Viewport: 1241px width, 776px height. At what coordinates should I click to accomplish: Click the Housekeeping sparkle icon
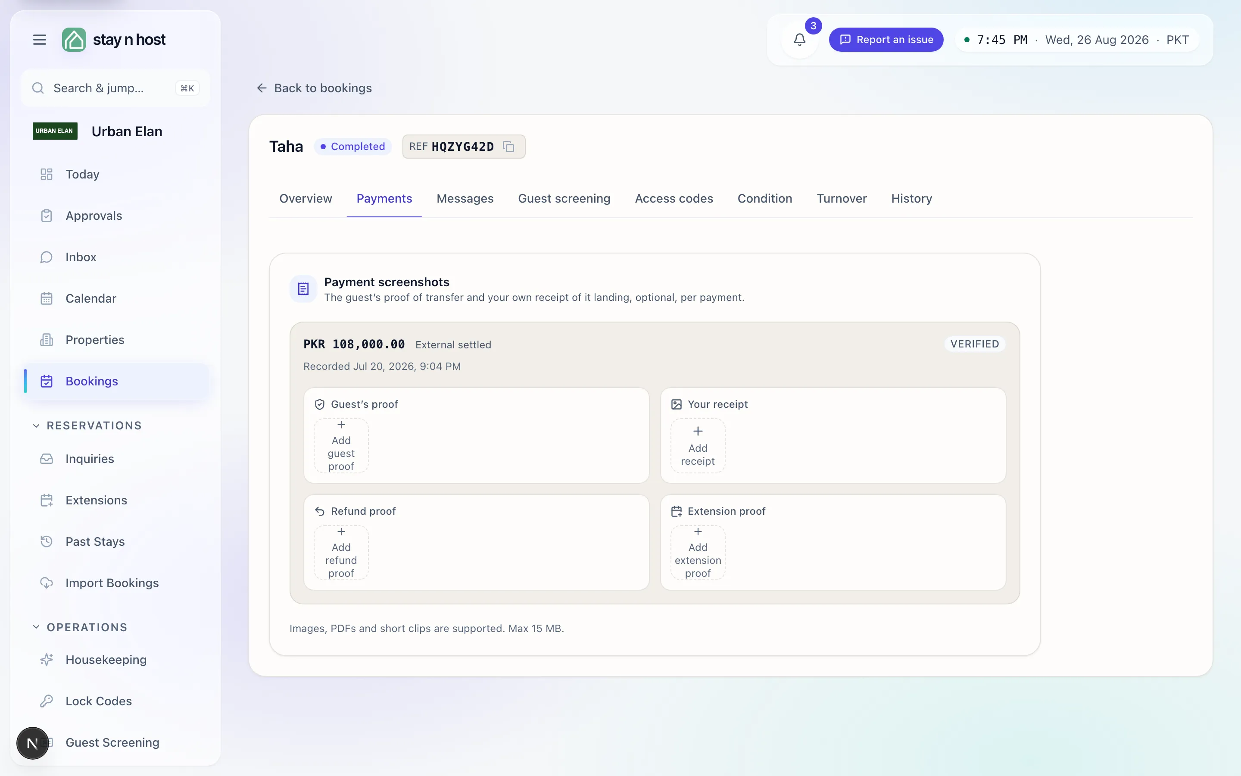click(x=47, y=660)
